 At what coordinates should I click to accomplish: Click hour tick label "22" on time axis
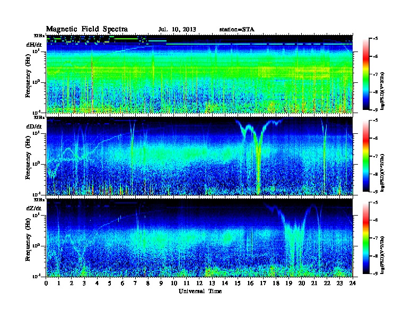click(x=327, y=284)
